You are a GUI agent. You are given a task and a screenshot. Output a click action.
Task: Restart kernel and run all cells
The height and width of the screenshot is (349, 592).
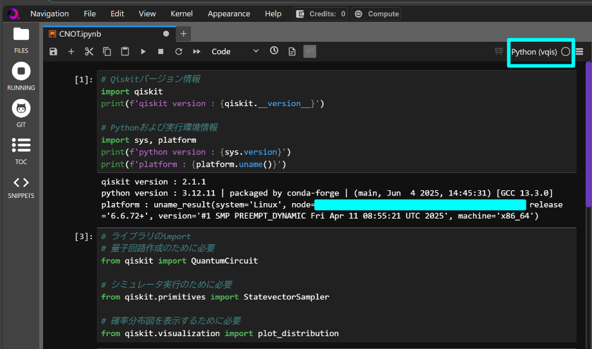(x=197, y=51)
